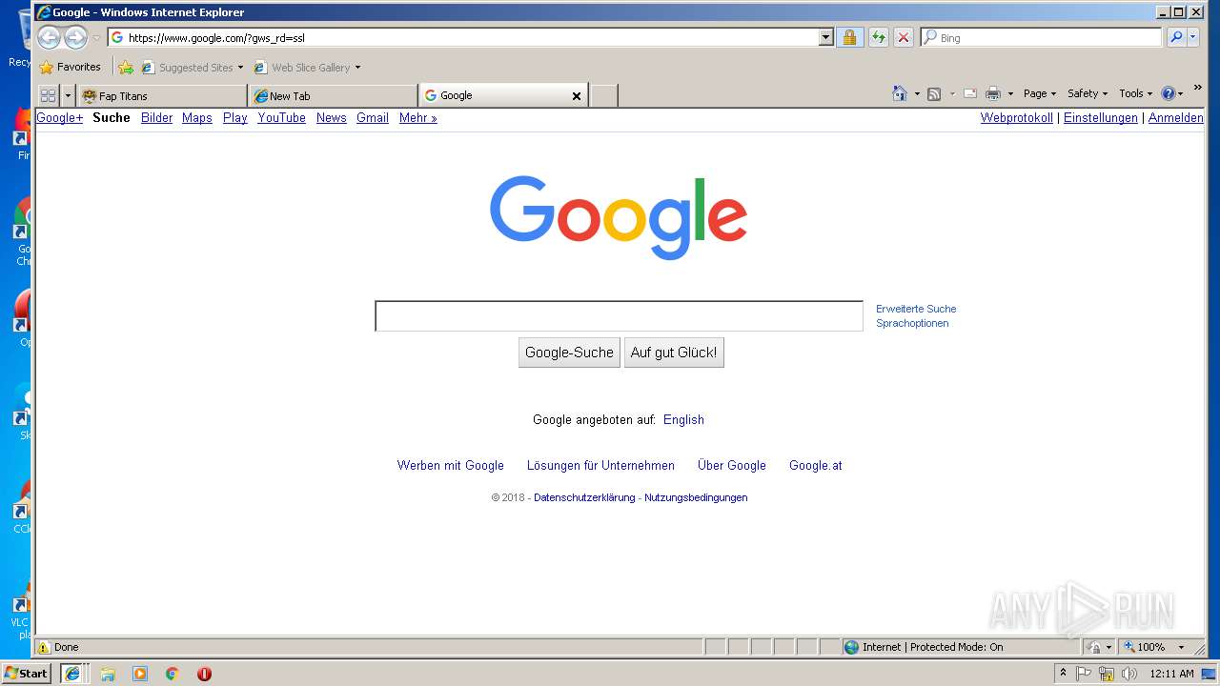This screenshot has height=686, width=1220.
Task: Open Datenschutzerklärung link
Action: (x=584, y=497)
